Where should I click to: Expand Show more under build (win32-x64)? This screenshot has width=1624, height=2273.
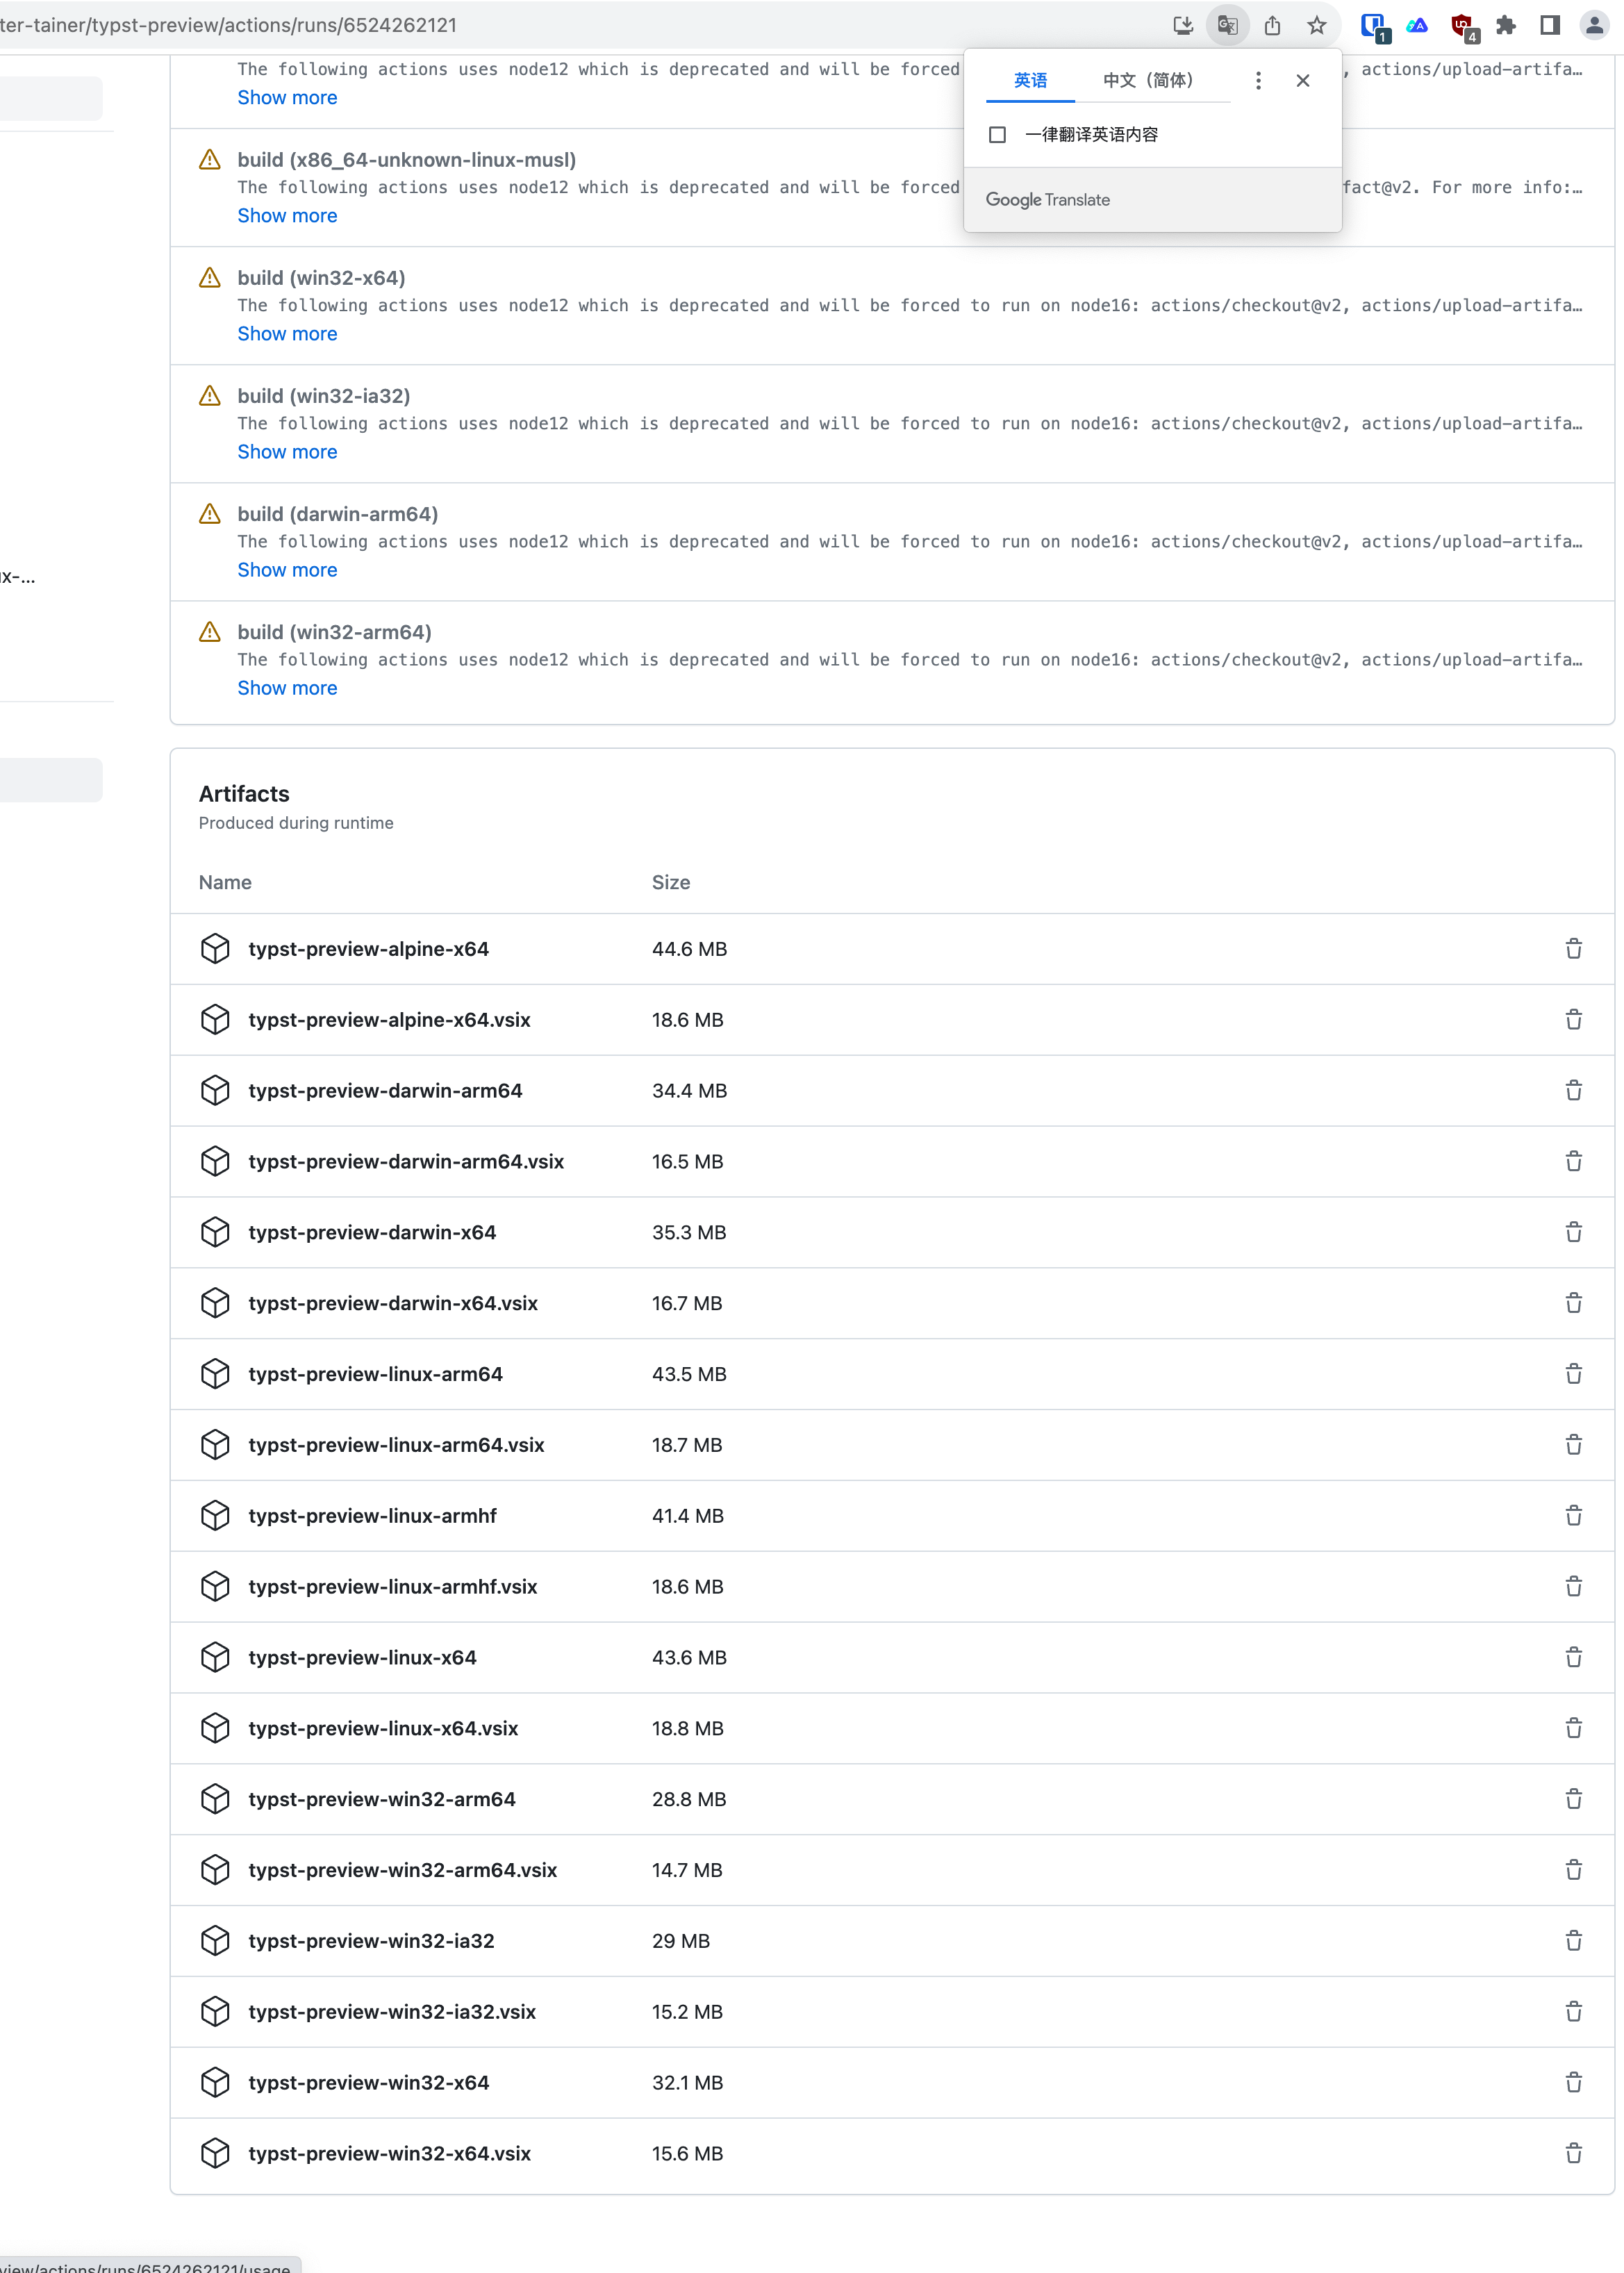tap(287, 334)
